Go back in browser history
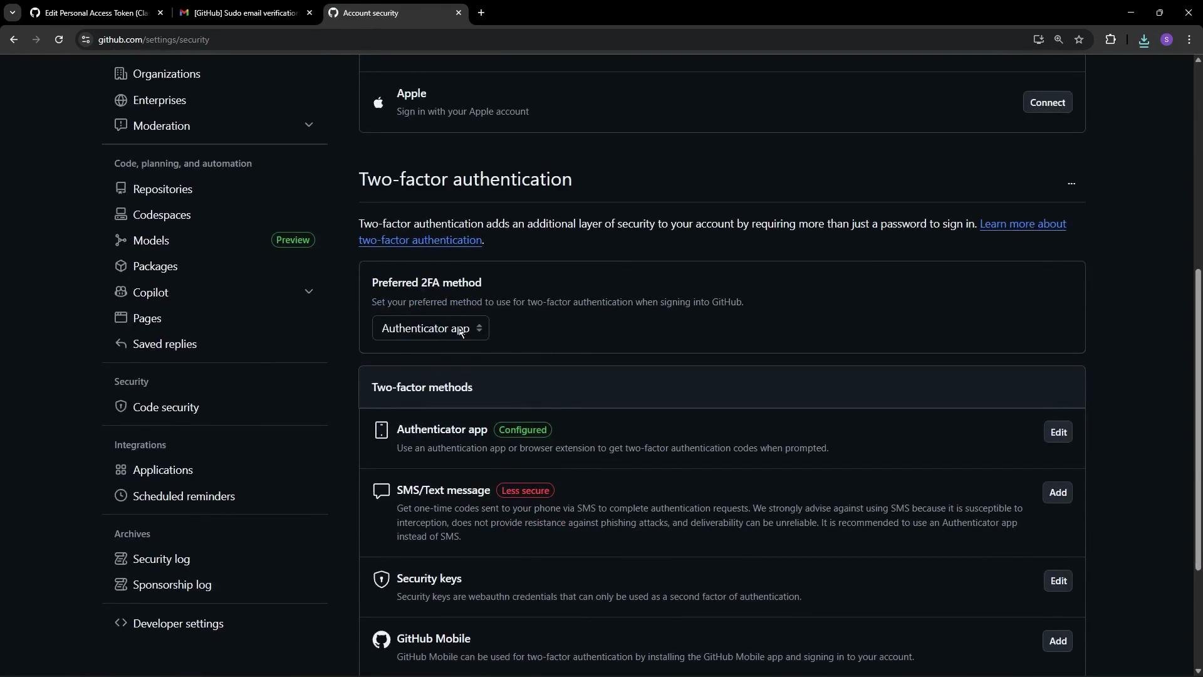Screen dimensions: 1203x677 (x=13, y=39)
